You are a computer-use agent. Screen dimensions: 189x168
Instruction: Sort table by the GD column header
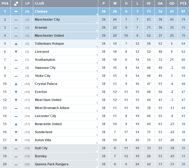(x=172, y=3)
